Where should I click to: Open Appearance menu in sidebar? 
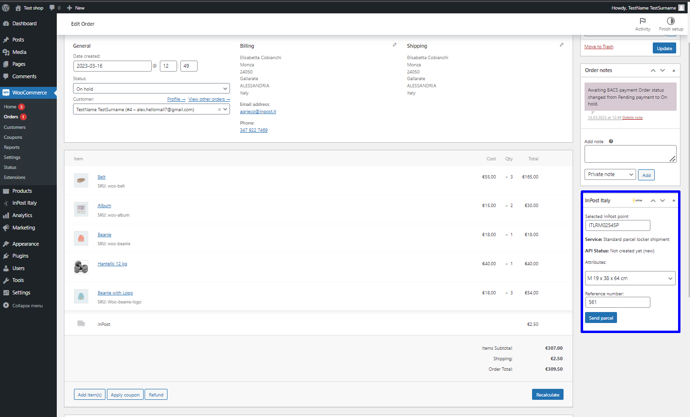click(26, 244)
